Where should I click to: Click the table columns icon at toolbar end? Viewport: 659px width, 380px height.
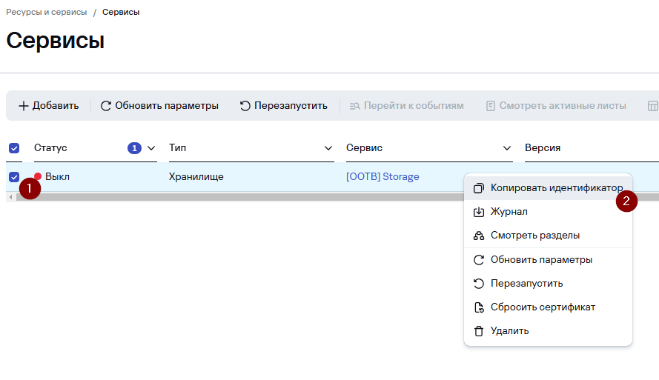[x=652, y=106]
